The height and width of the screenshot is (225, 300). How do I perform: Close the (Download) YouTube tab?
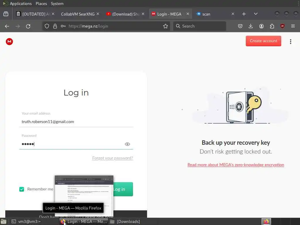pyautogui.click(x=143, y=14)
